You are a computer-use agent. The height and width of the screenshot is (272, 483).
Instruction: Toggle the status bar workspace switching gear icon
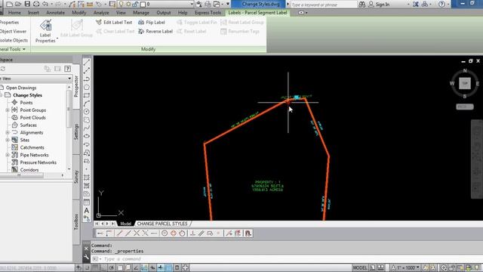click(x=443, y=267)
